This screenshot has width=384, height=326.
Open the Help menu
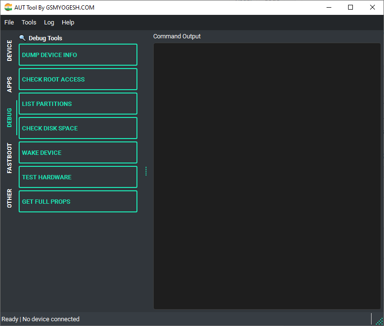click(x=68, y=23)
